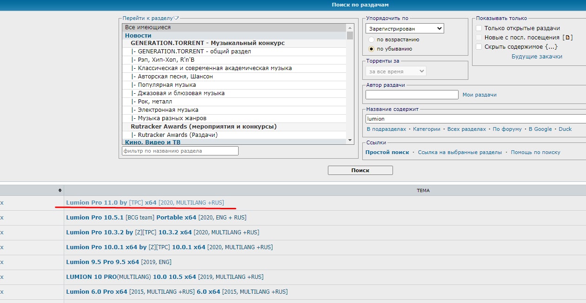The image size is (586, 303).
Task: Click the ТЕМА column header
Action: coord(423,190)
